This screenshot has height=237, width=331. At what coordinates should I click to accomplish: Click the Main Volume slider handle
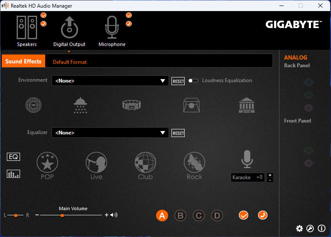point(62,215)
